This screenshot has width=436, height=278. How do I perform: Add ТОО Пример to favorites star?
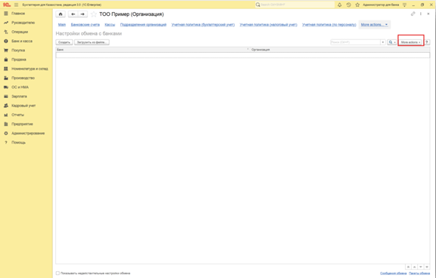point(94,14)
